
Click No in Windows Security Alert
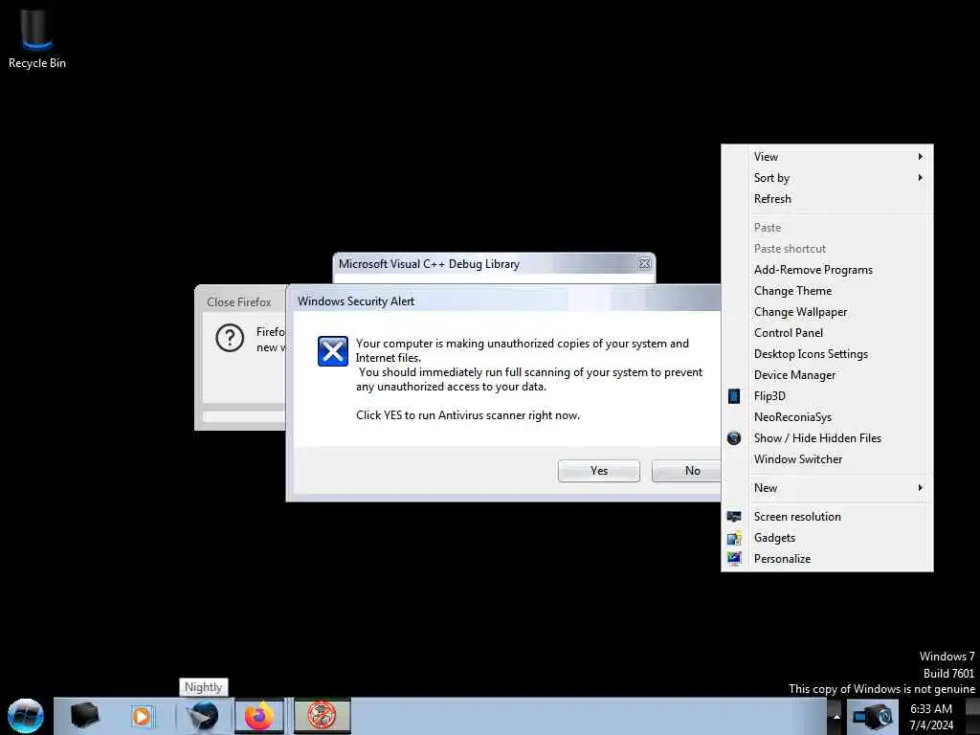click(686, 471)
